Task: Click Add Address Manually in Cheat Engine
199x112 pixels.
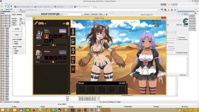Action: (x=182, y=53)
